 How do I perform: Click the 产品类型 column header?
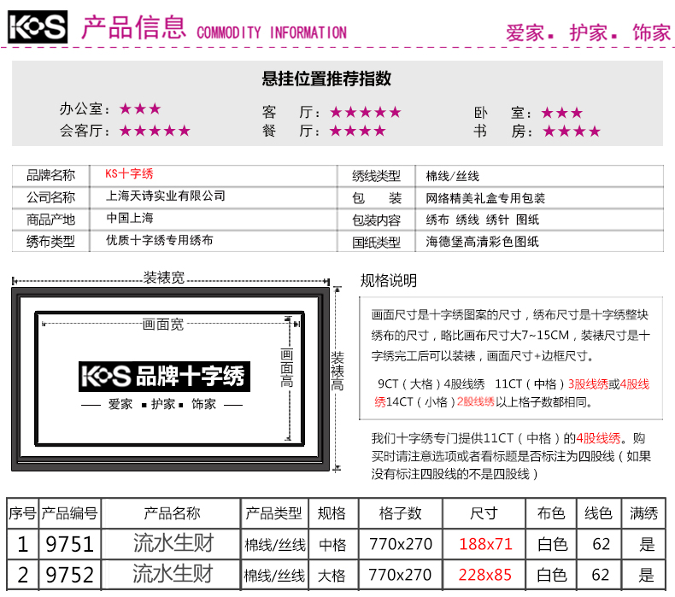tap(273, 513)
